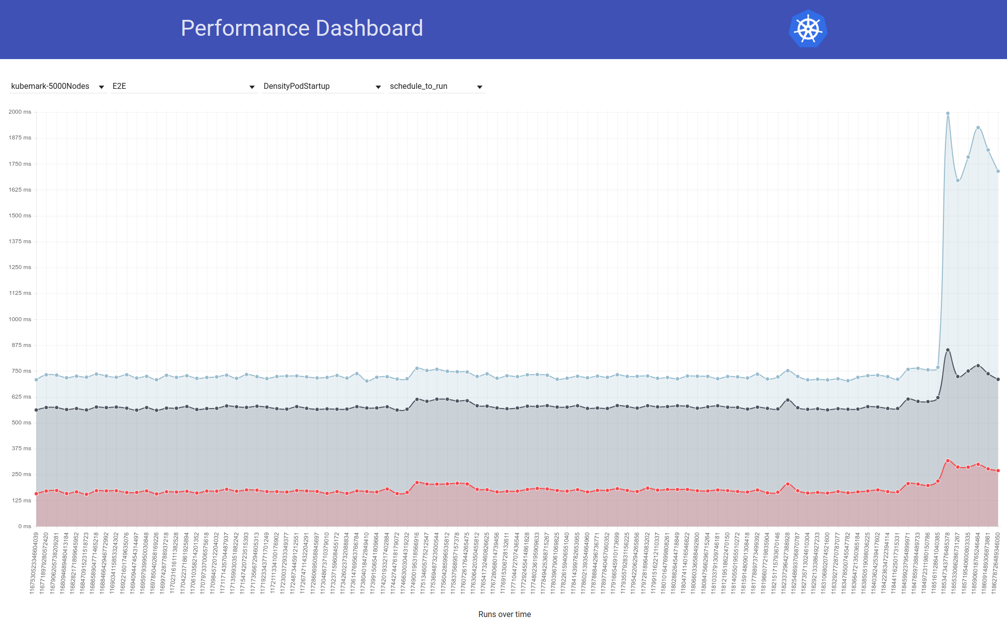
Task: Click the Kubernetes logo in the header
Action: click(x=808, y=29)
